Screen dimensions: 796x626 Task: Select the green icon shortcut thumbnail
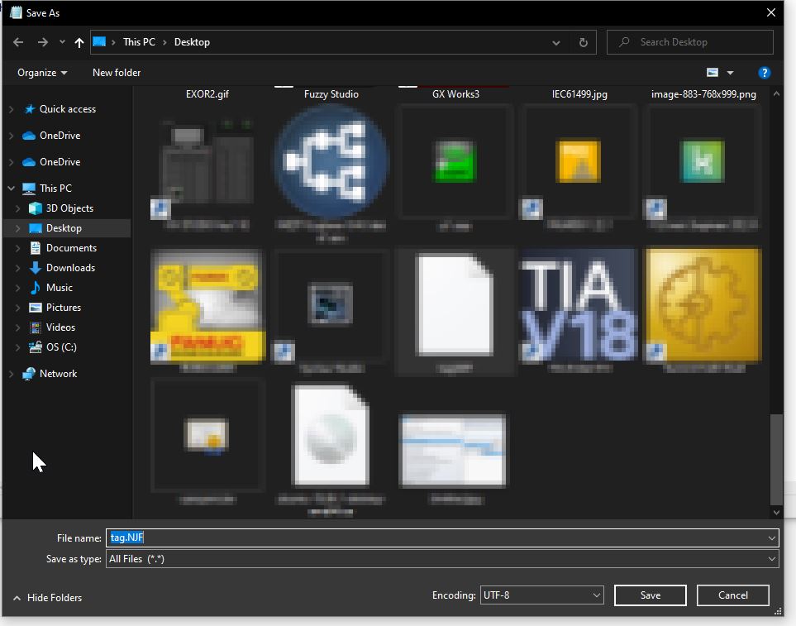click(x=455, y=161)
